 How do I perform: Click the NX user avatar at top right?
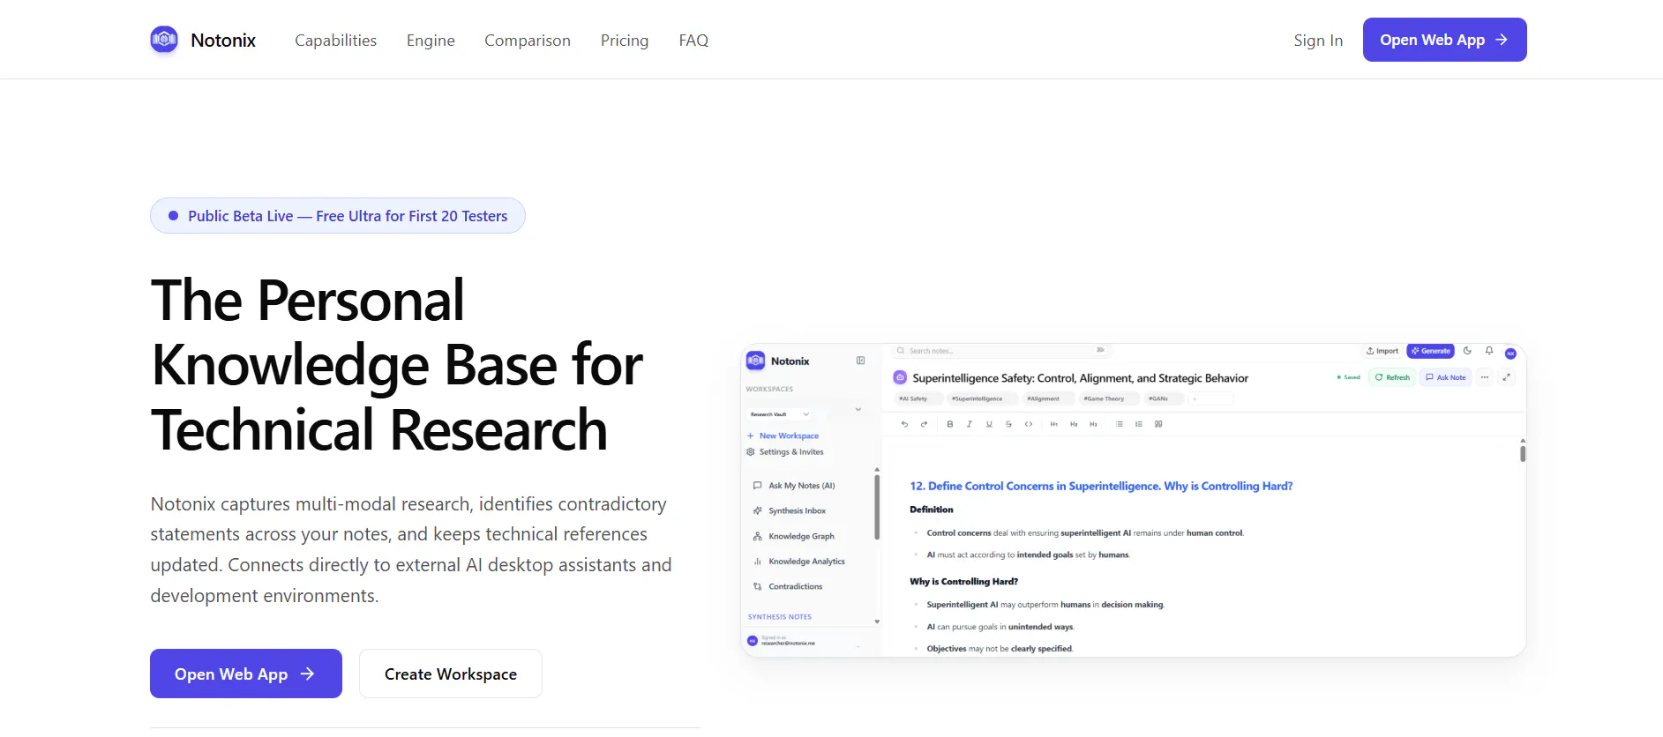1510,354
